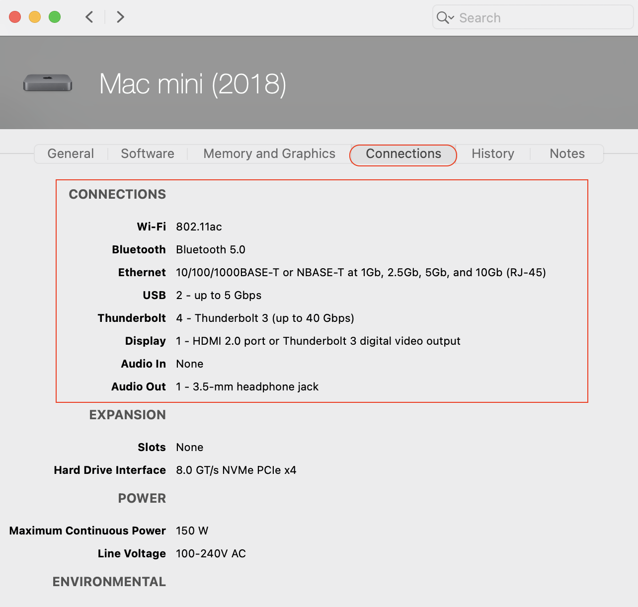Open the Software tab
638x607 pixels.
[x=148, y=154]
